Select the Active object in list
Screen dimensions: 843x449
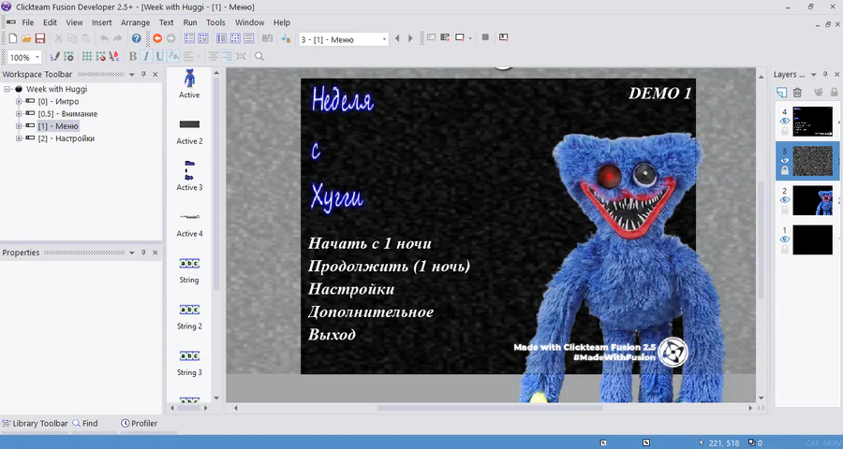click(189, 84)
